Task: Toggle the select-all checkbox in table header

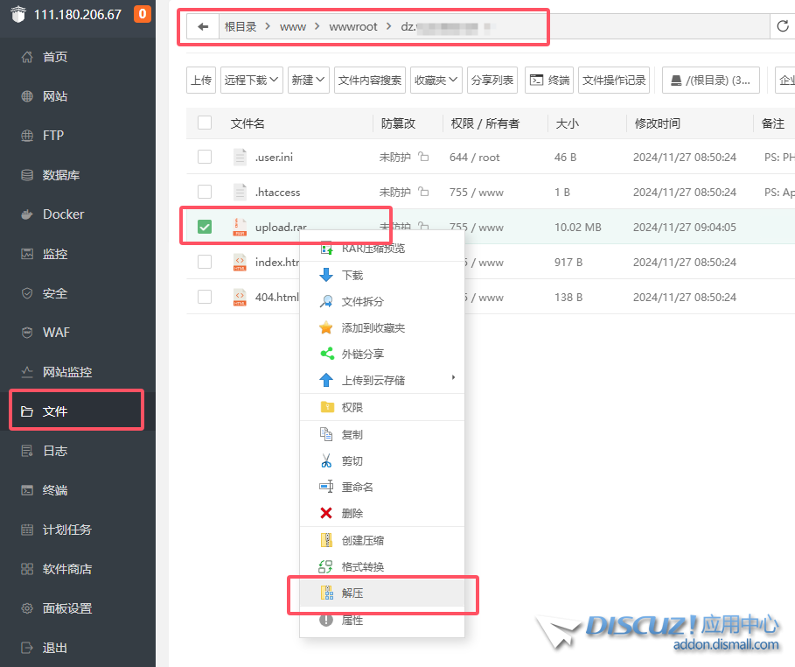Action: (x=205, y=123)
